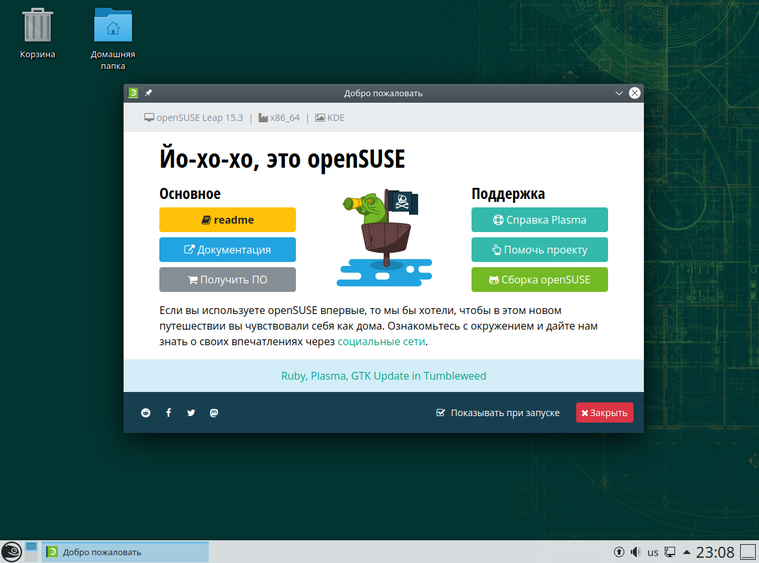The image size is (759, 563).
Task: Open the Mastodon icon in the footer
Action: 214,413
